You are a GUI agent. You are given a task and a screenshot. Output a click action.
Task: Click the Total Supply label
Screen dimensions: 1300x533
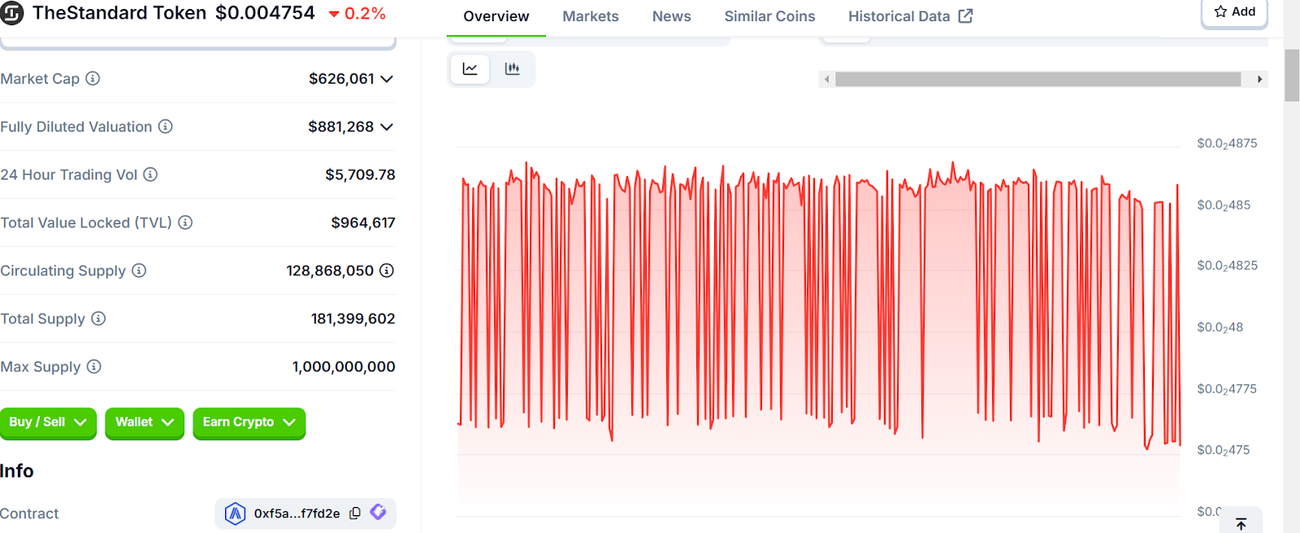(42, 318)
